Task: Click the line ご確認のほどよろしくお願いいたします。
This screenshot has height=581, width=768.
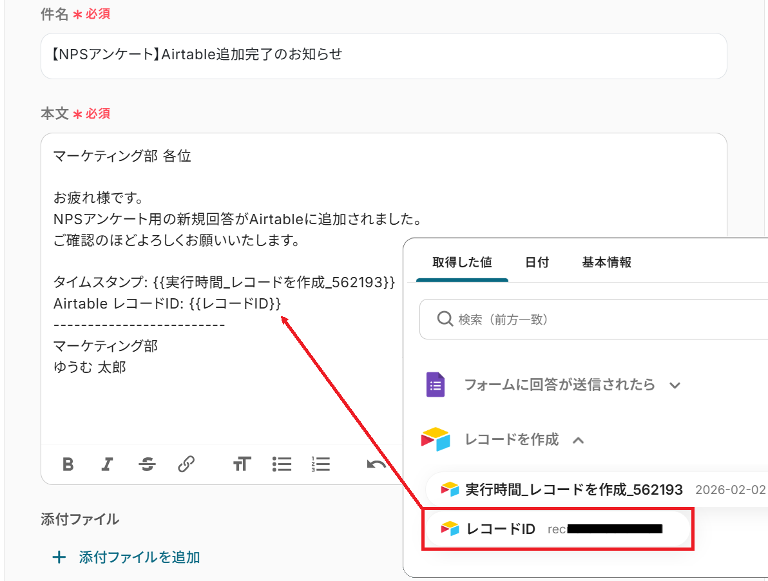Action: click(x=177, y=240)
